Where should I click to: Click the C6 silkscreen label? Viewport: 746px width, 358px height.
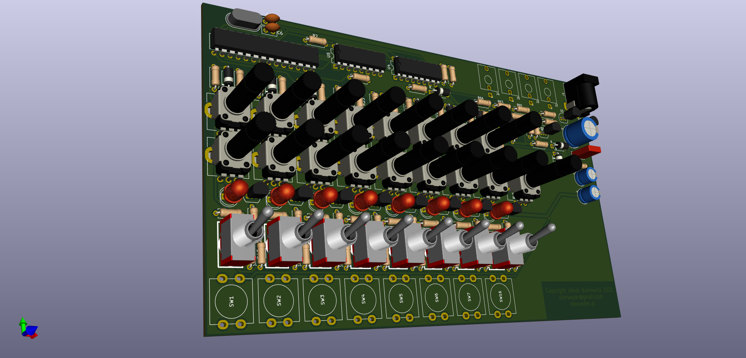(280, 33)
